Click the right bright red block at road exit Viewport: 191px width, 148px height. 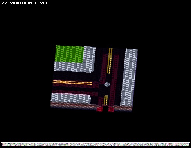(111, 109)
